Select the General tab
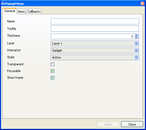 [x=10, y=11]
